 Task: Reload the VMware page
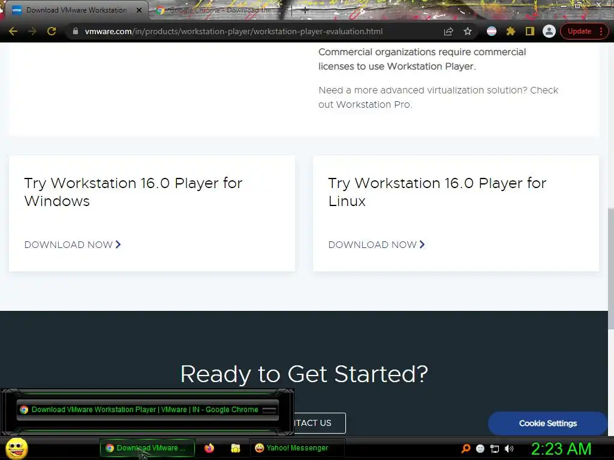[x=52, y=31]
